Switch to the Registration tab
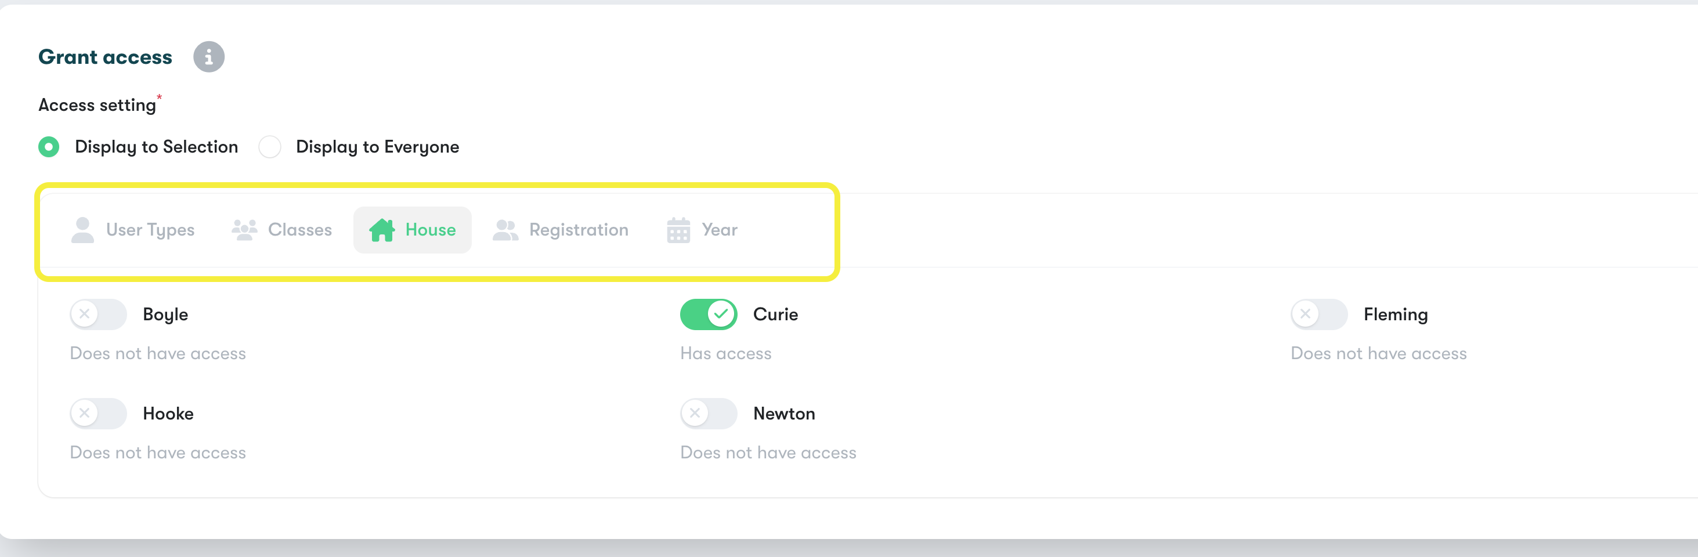This screenshot has width=1698, height=557. click(x=560, y=230)
